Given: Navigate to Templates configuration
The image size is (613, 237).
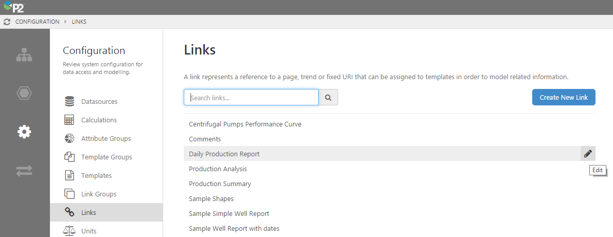Looking at the screenshot, I should point(96,176).
